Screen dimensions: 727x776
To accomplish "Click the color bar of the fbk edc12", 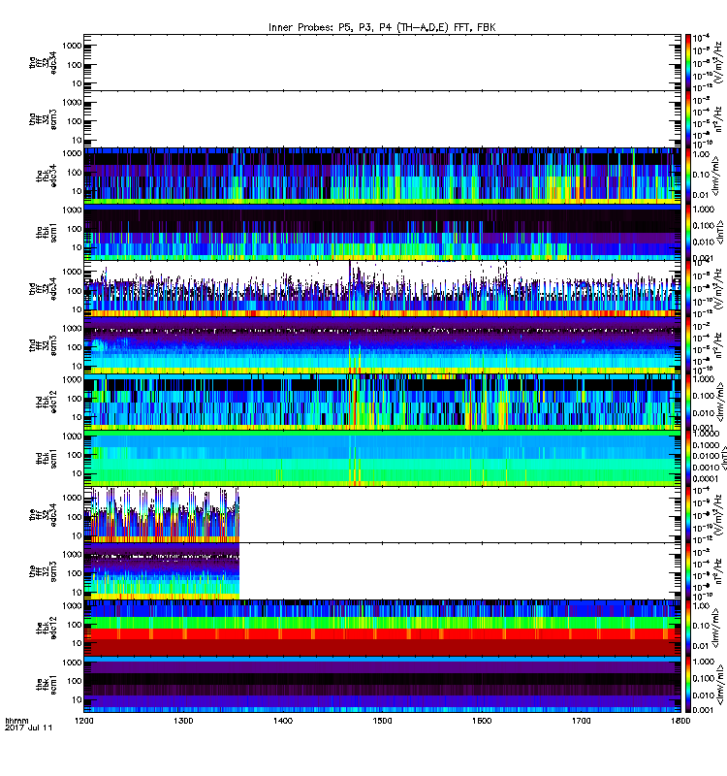I will pos(688,629).
